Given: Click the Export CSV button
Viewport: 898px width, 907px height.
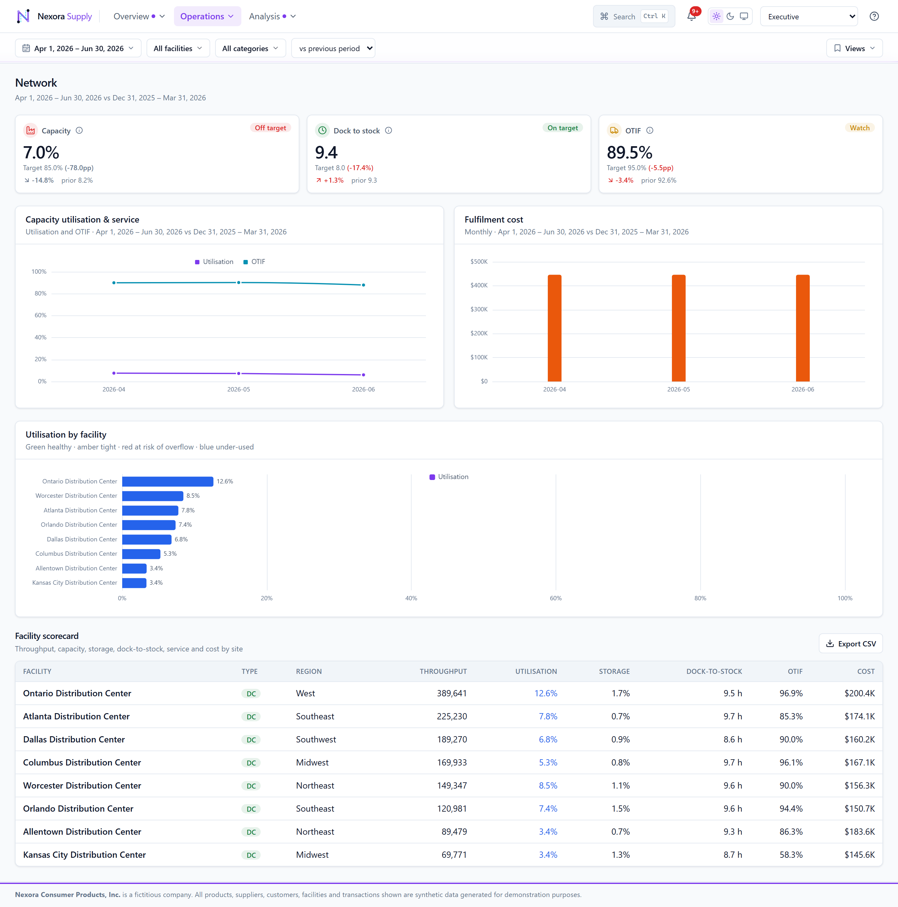Looking at the screenshot, I should coord(851,644).
